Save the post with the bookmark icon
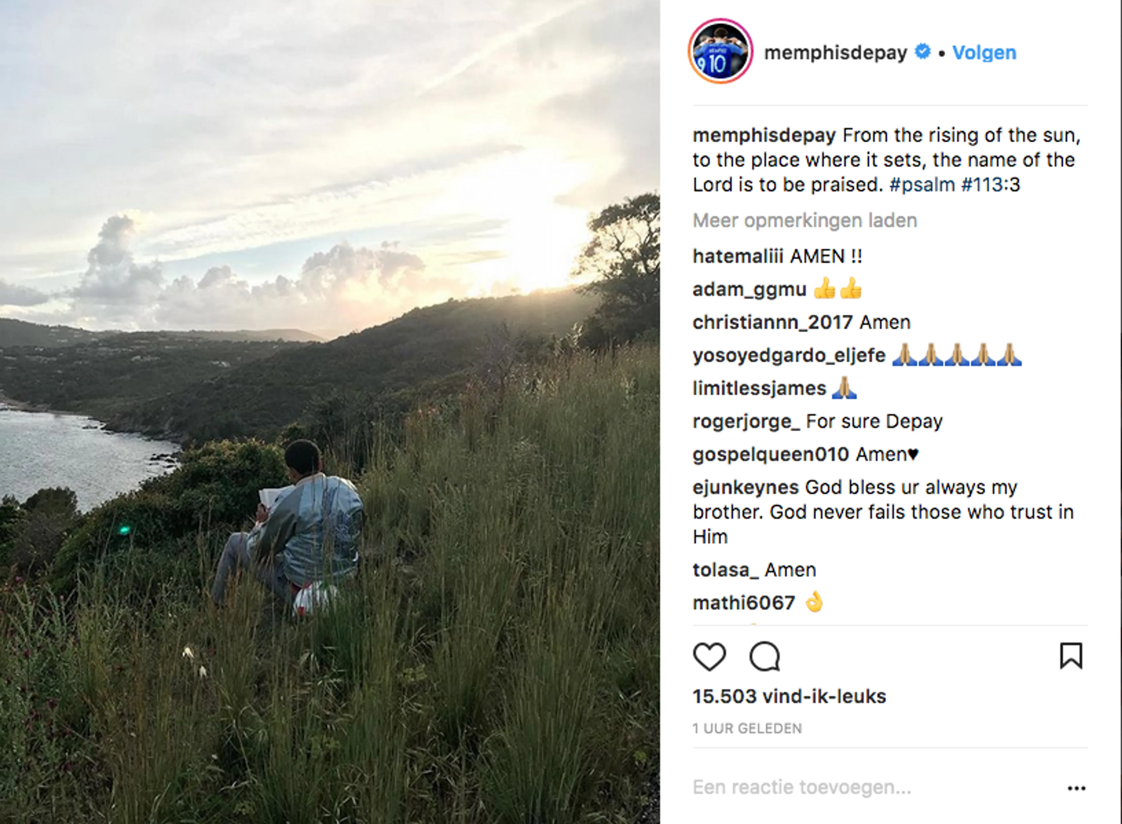 point(1071,656)
